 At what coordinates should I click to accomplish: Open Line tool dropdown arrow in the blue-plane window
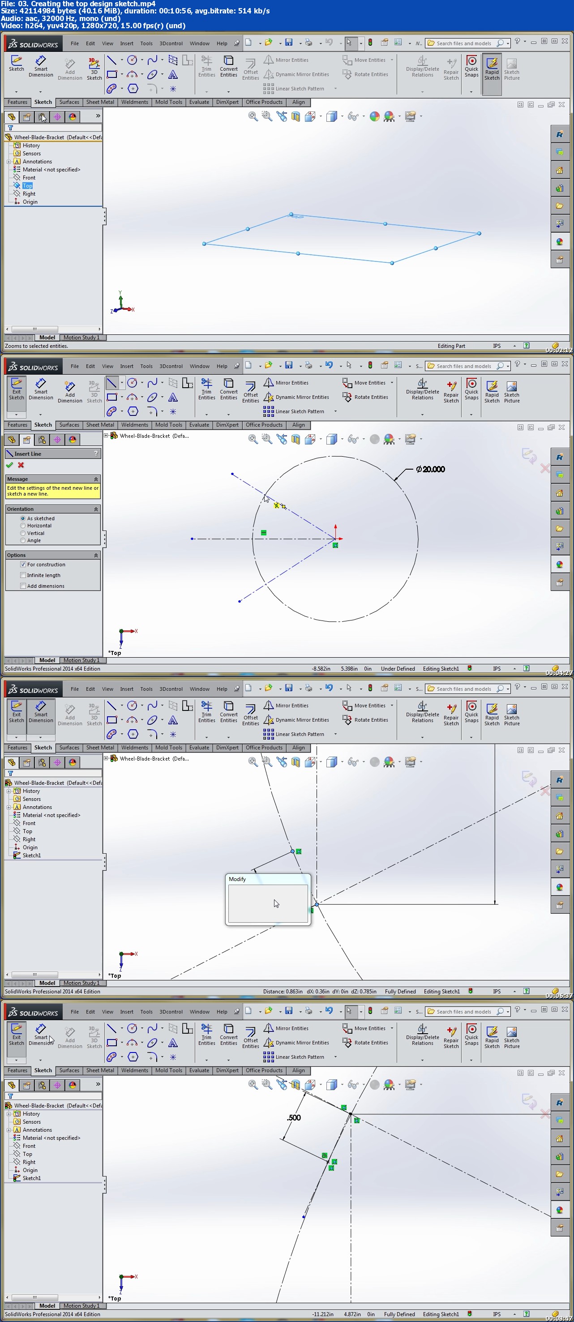(122, 60)
